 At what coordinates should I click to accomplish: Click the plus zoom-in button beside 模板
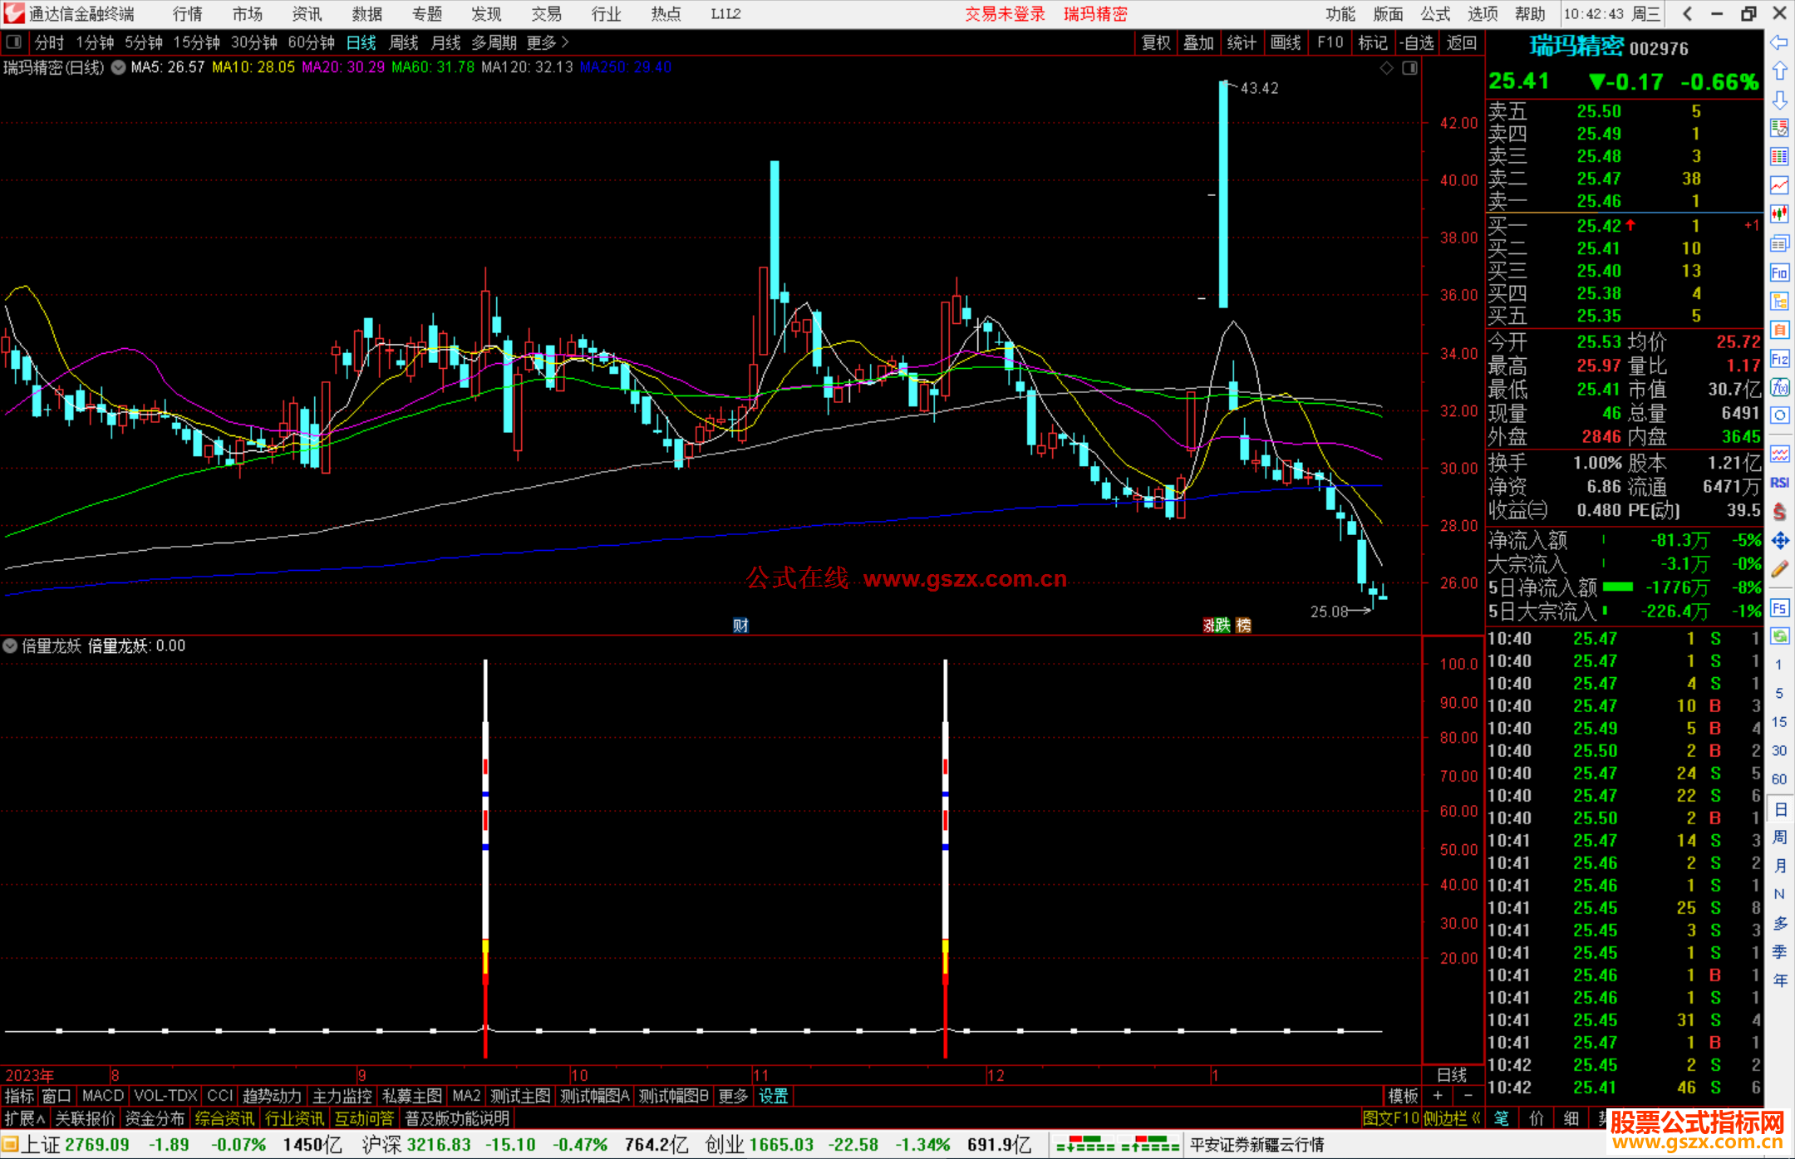click(1438, 1096)
